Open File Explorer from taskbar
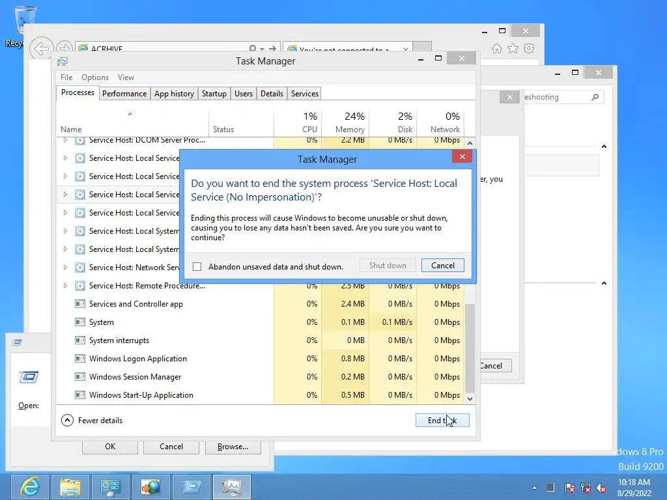This screenshot has width=667, height=500. tap(70, 487)
